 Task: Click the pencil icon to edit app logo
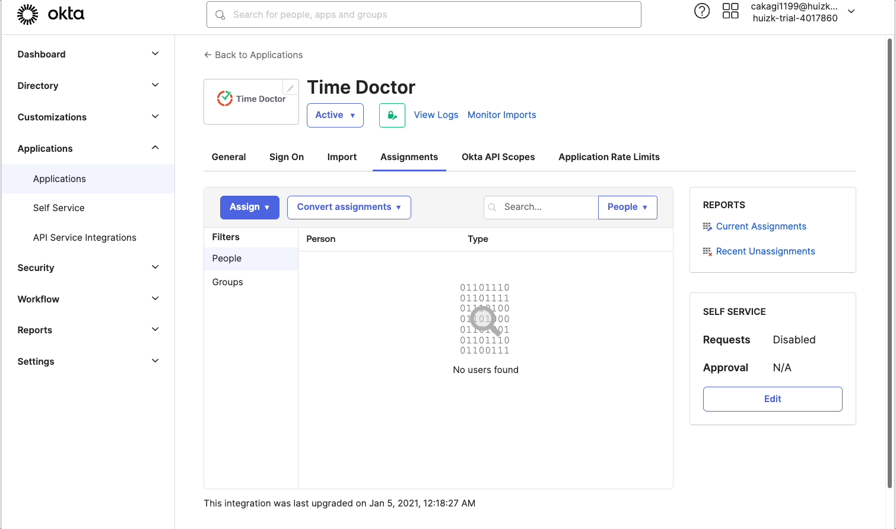click(x=290, y=87)
